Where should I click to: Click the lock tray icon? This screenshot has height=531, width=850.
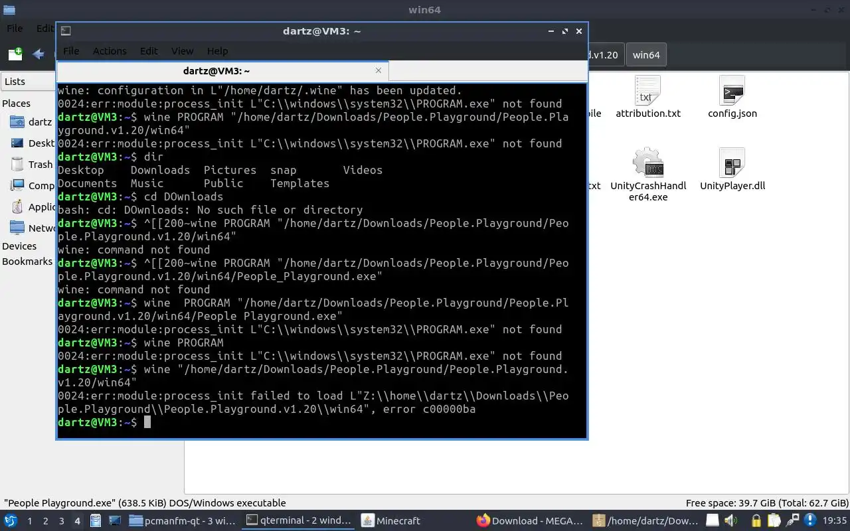(x=756, y=521)
